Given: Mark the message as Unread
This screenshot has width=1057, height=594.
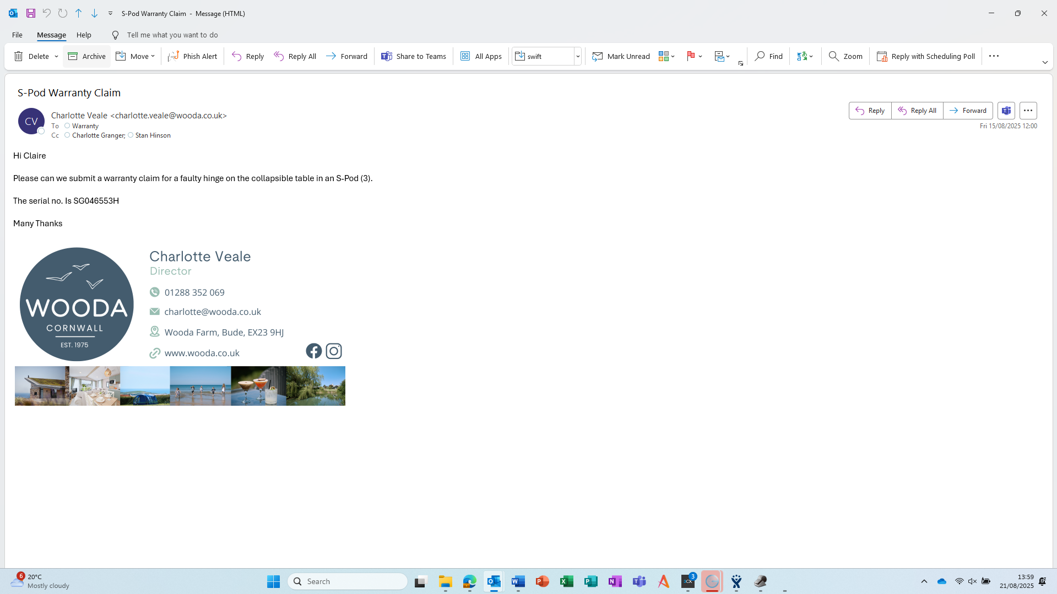Looking at the screenshot, I should pyautogui.click(x=621, y=56).
